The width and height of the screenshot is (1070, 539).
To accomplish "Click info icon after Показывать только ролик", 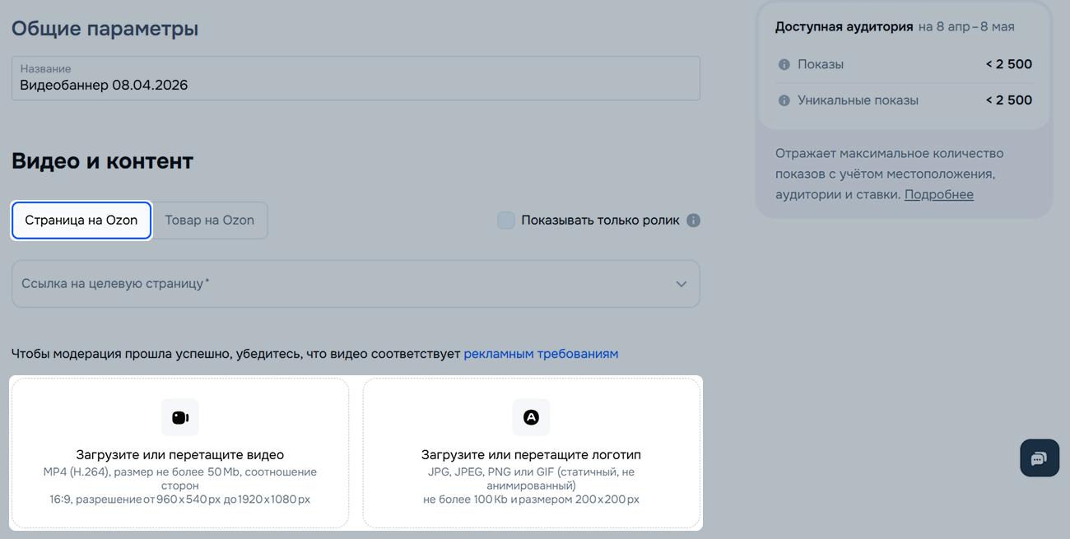I will pyautogui.click(x=694, y=221).
